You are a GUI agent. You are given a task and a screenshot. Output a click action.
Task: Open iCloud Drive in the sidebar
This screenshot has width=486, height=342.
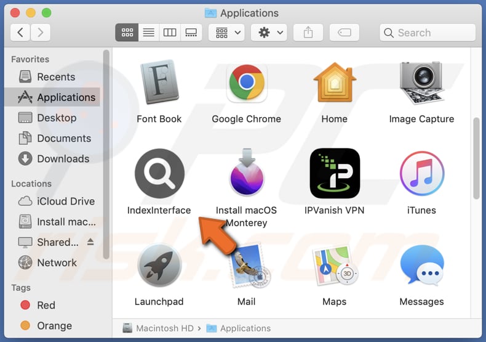[52, 201]
